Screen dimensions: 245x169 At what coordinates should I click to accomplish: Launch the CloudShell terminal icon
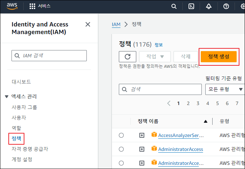pos(191,6)
